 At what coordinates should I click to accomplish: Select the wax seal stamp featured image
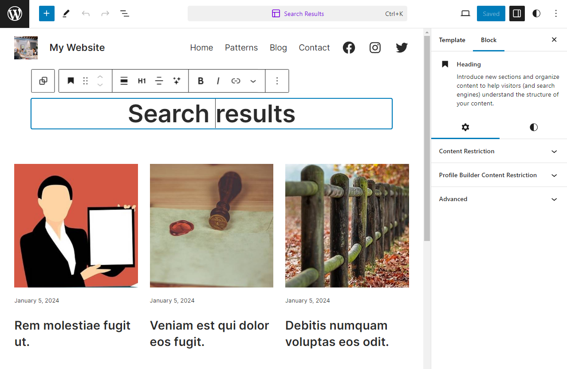212,226
